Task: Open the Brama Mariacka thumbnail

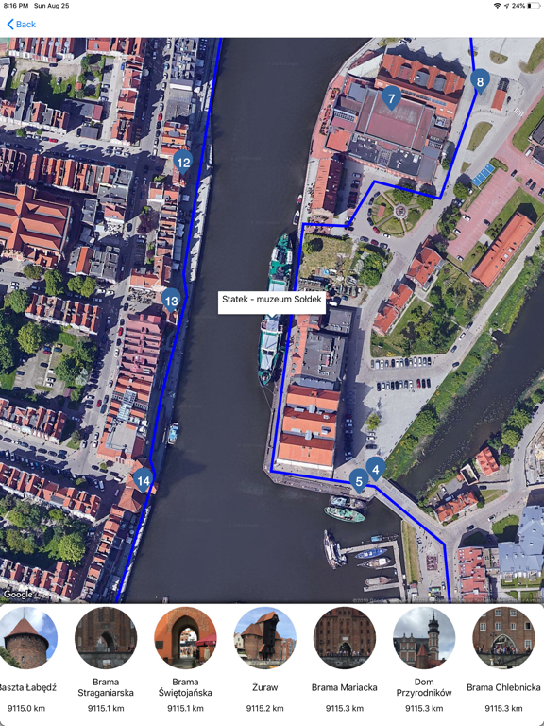Action: coord(344,638)
